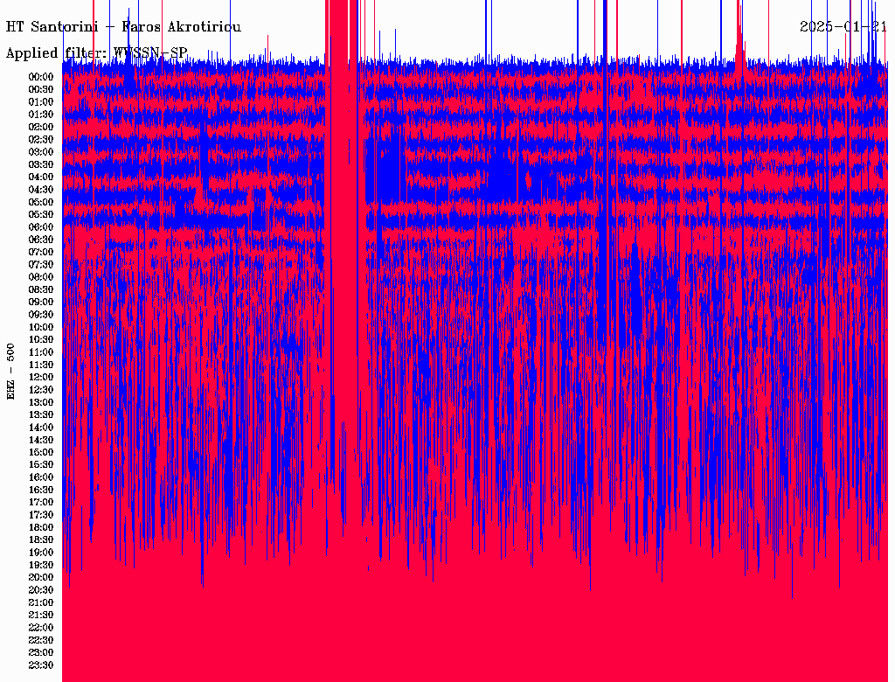Select the 12:00 time label
This screenshot has width=895, height=682.
coord(41,377)
